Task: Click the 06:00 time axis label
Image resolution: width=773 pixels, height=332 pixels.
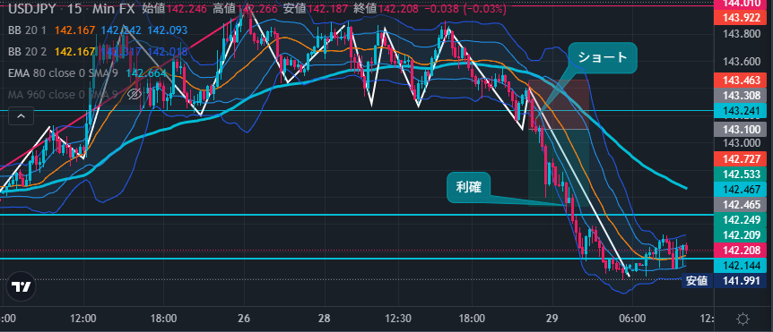Action: [x=632, y=319]
